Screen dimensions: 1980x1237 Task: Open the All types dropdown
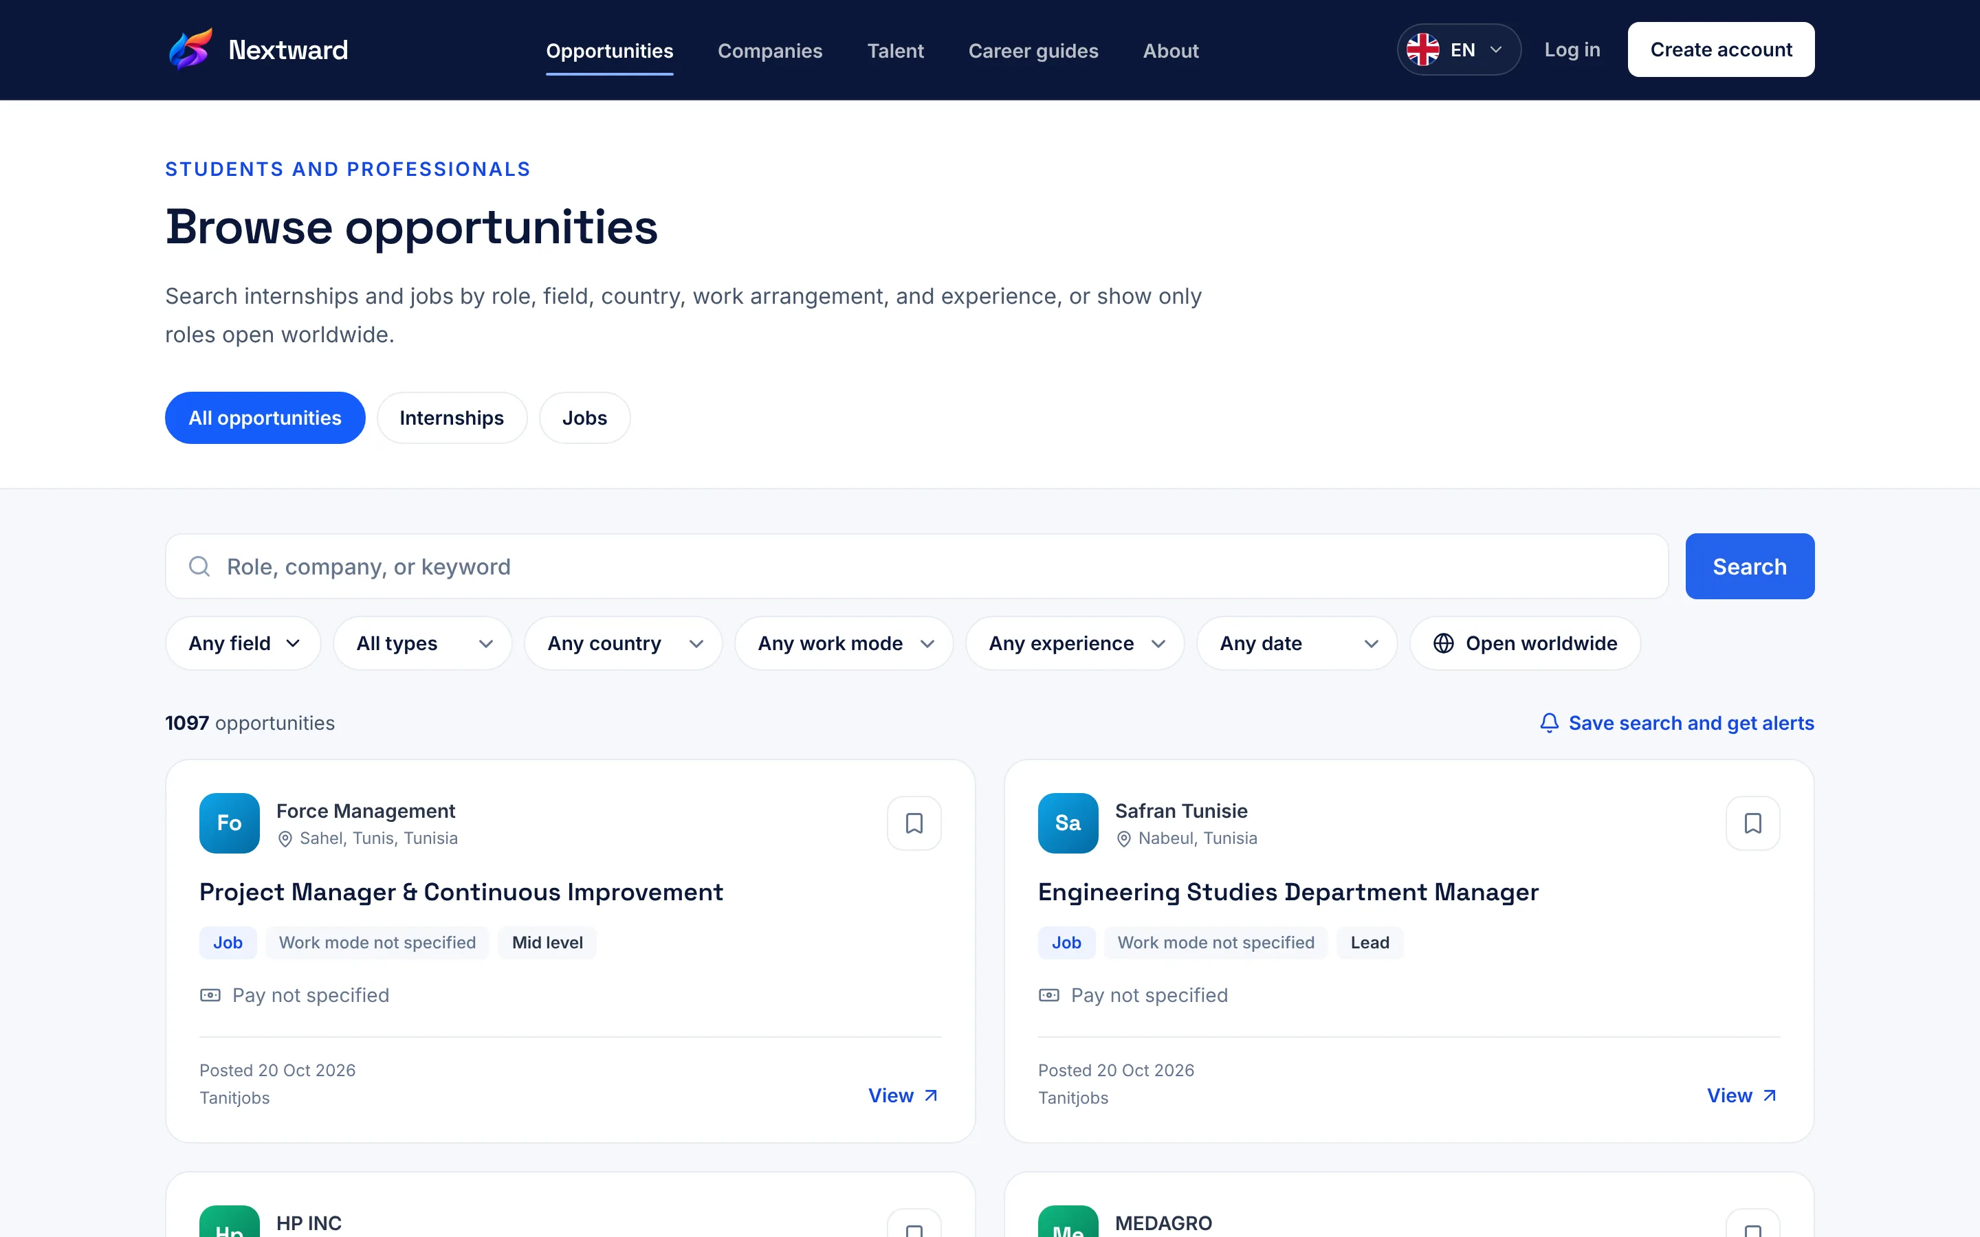click(x=422, y=644)
